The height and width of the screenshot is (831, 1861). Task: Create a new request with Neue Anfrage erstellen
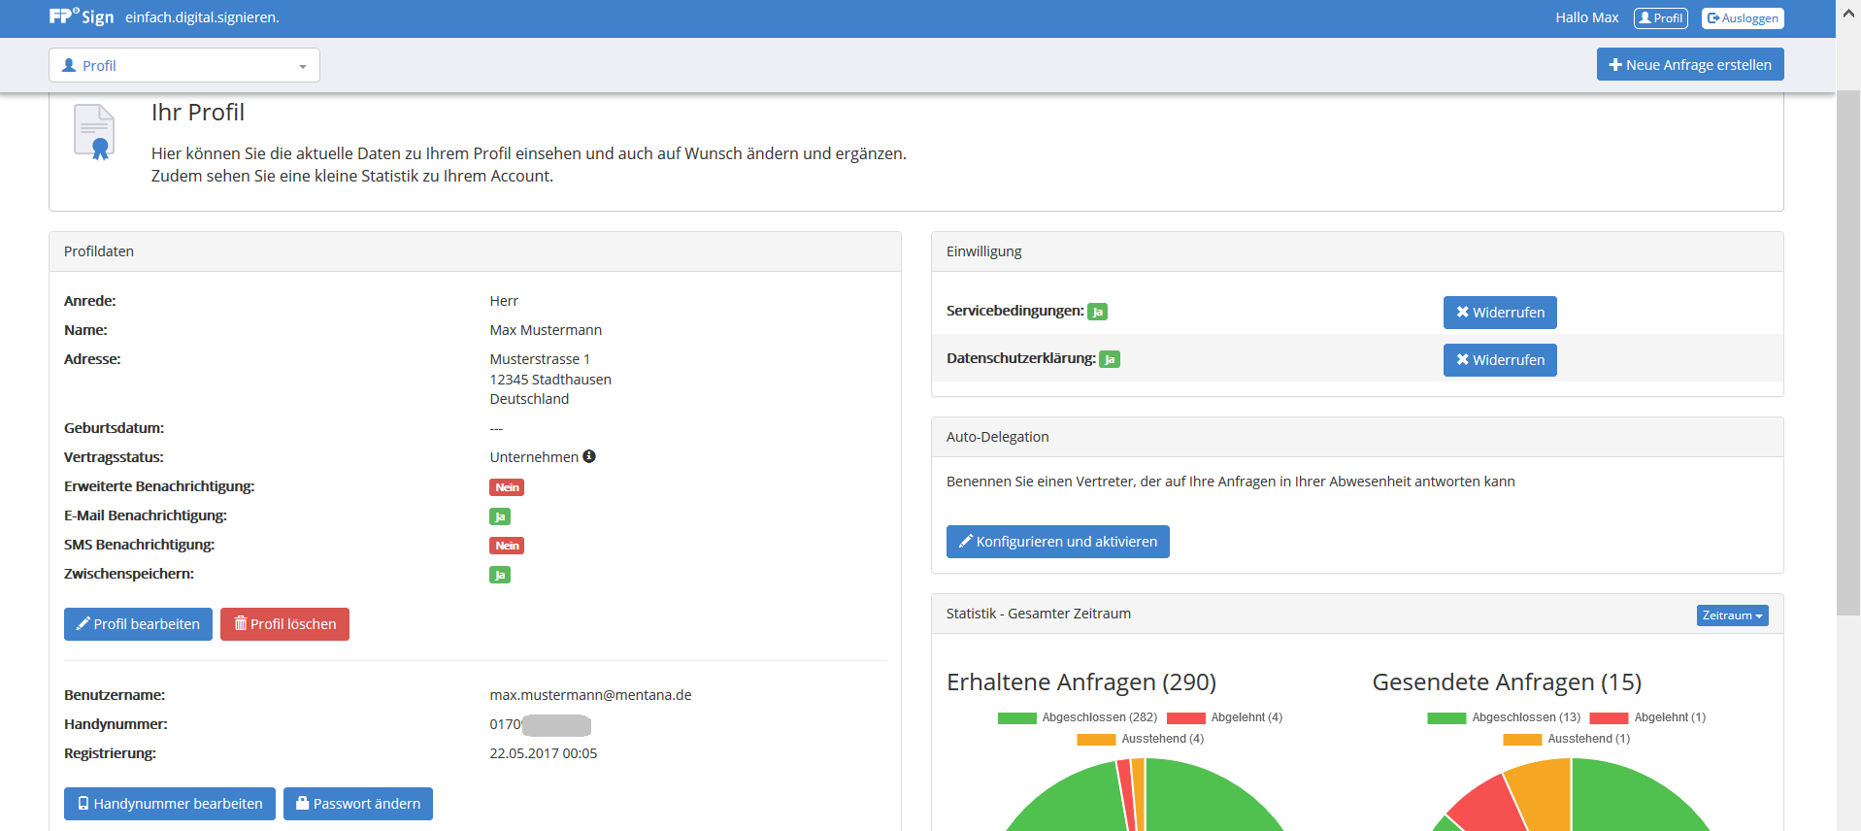click(1689, 65)
